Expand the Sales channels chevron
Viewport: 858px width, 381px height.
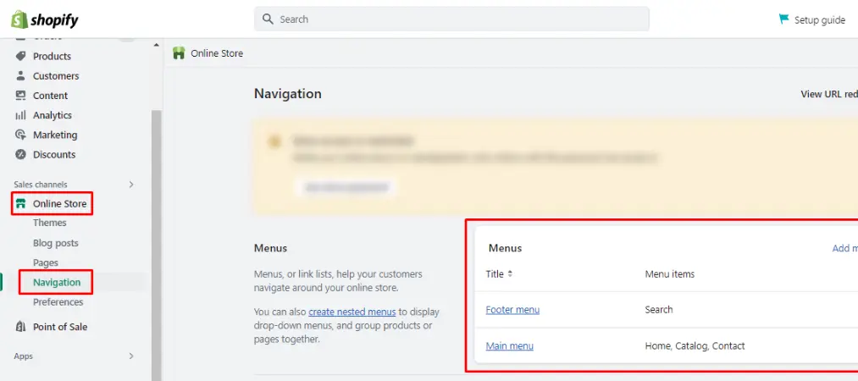click(x=131, y=185)
